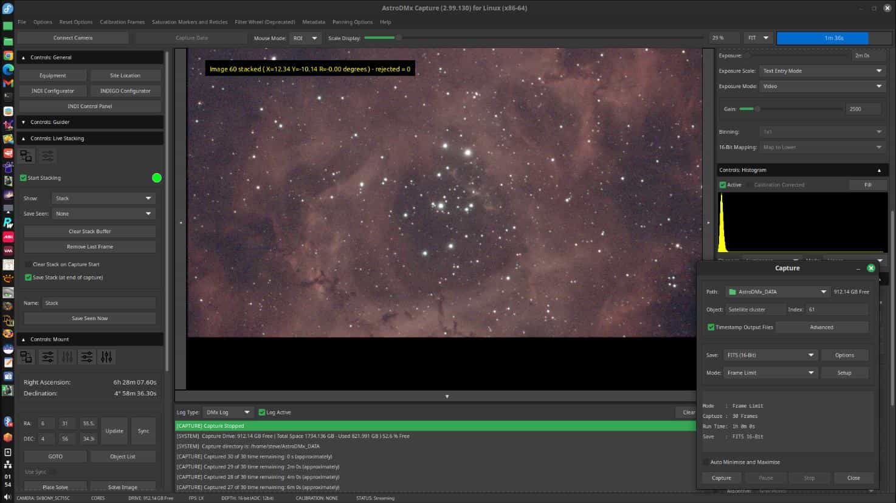Click the folder icon in the Capture Path field
Image resolution: width=896 pixels, height=503 pixels.
click(732, 292)
